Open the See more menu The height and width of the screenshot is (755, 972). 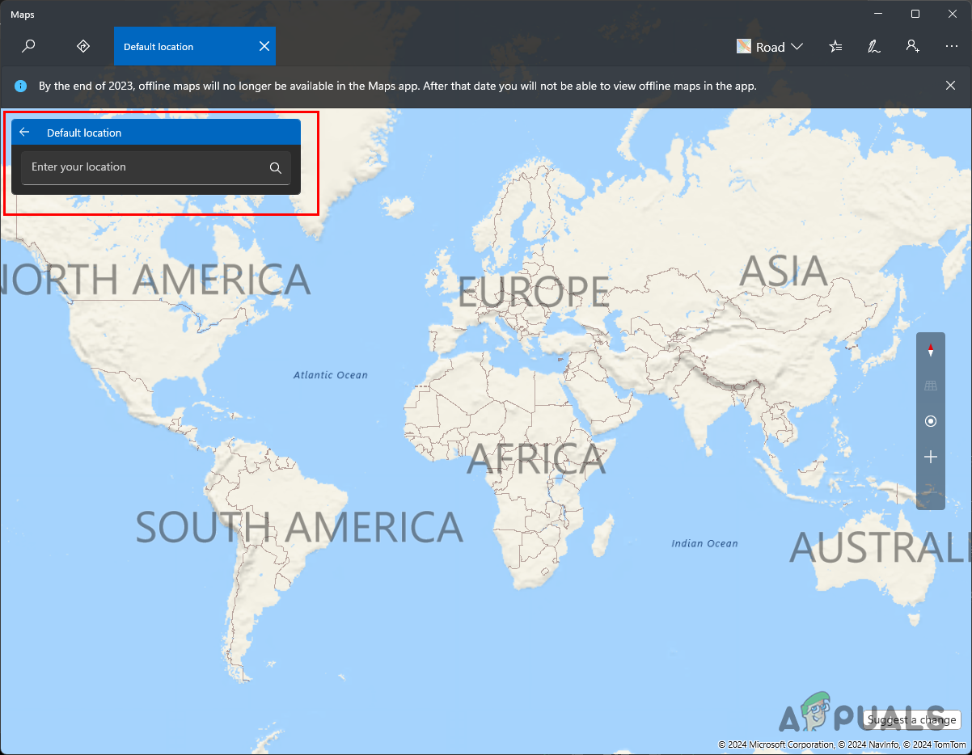coord(950,46)
